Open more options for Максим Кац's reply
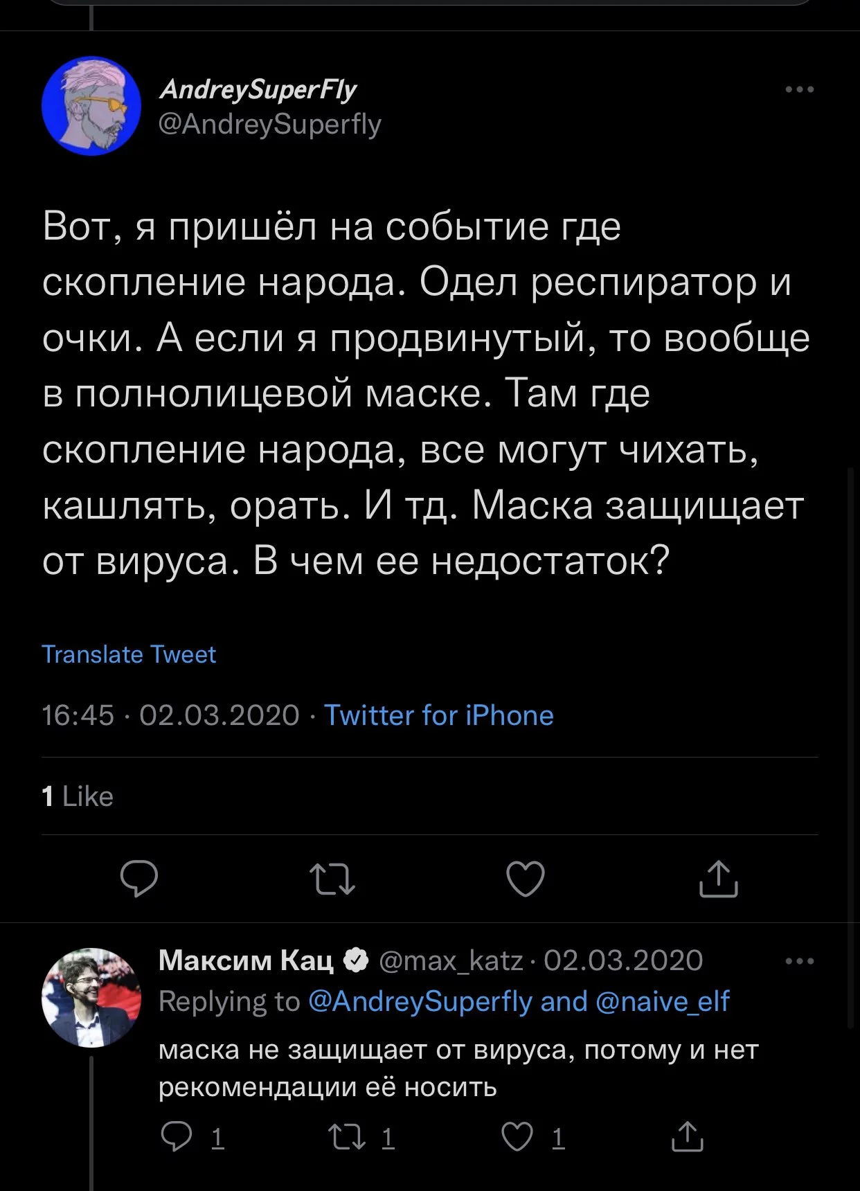The width and height of the screenshot is (860, 1191). (x=800, y=961)
